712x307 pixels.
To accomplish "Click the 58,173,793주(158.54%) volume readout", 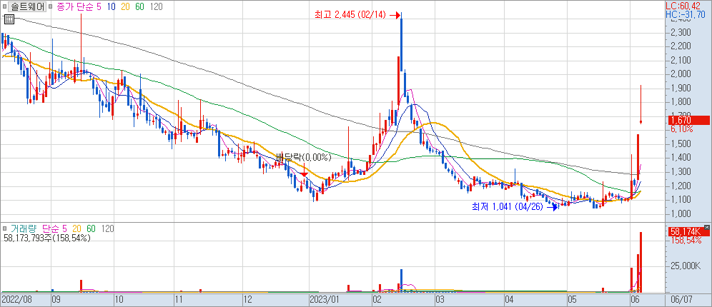I will [x=46, y=238].
